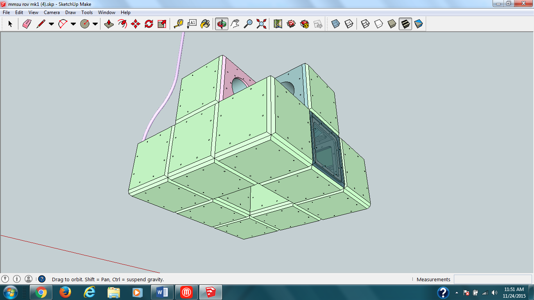Open the Arc tool dropdown arrow

[x=73, y=24]
